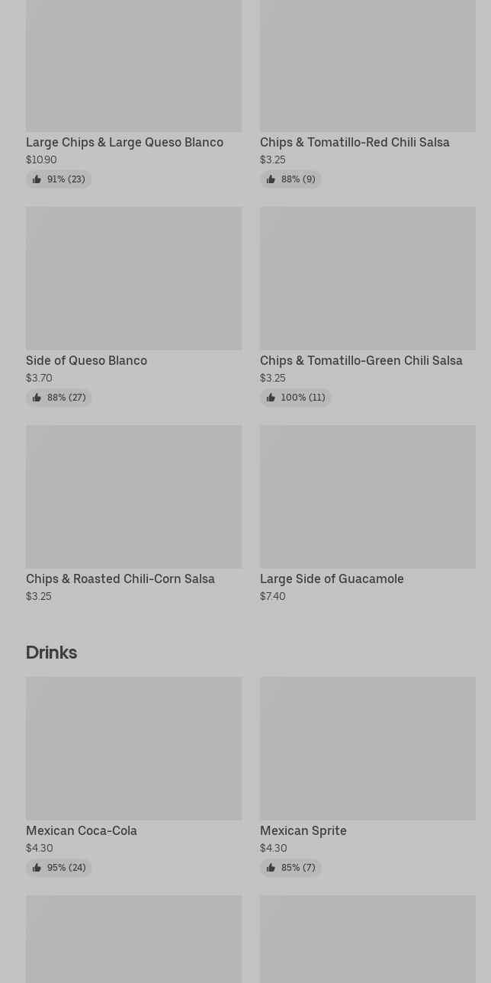Screen dimensions: 491x983
Task: Click the Mexican Sprite item name
Action: pos(303,831)
